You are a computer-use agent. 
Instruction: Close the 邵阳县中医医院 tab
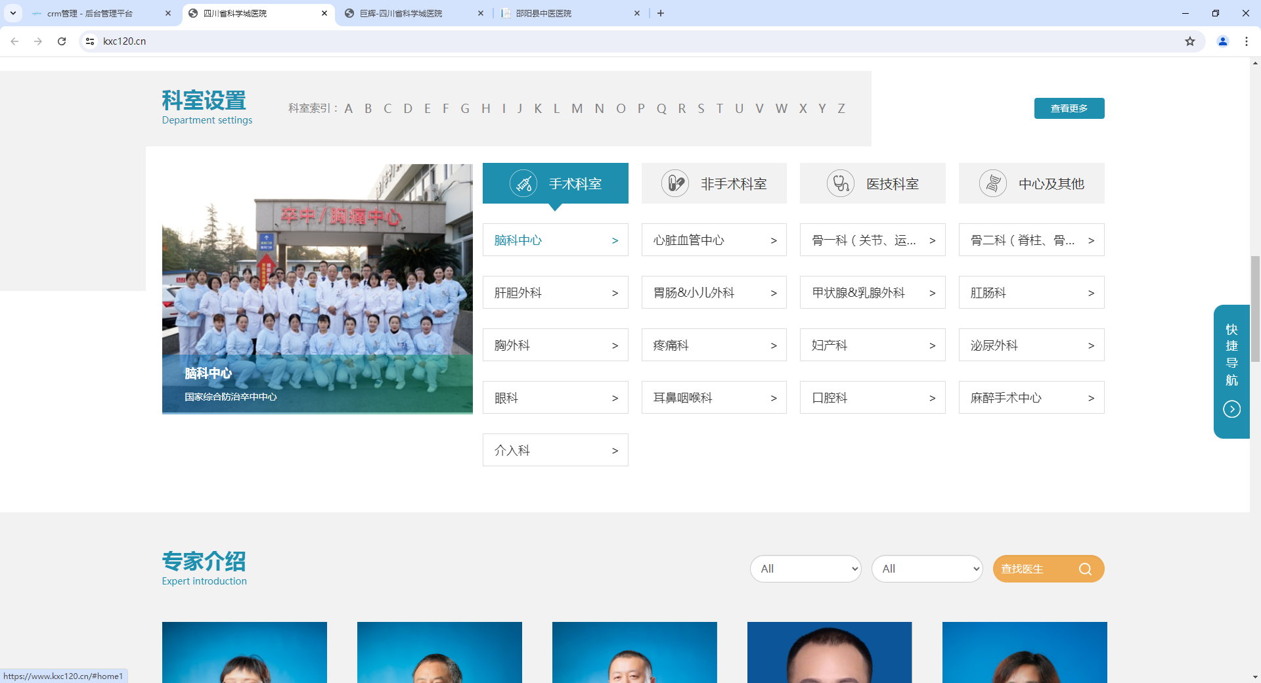637,13
